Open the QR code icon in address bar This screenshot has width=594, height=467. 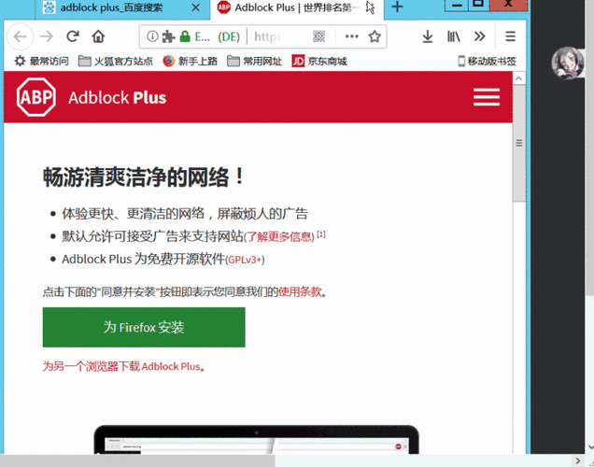tap(318, 36)
